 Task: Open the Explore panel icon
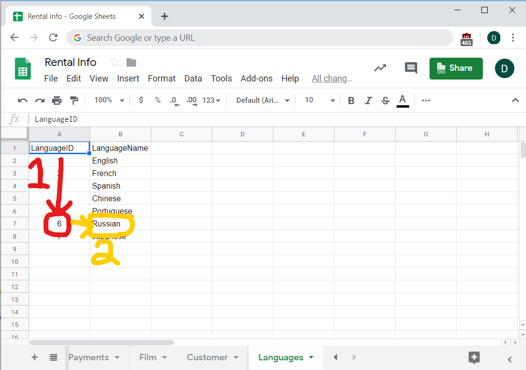tap(474, 357)
